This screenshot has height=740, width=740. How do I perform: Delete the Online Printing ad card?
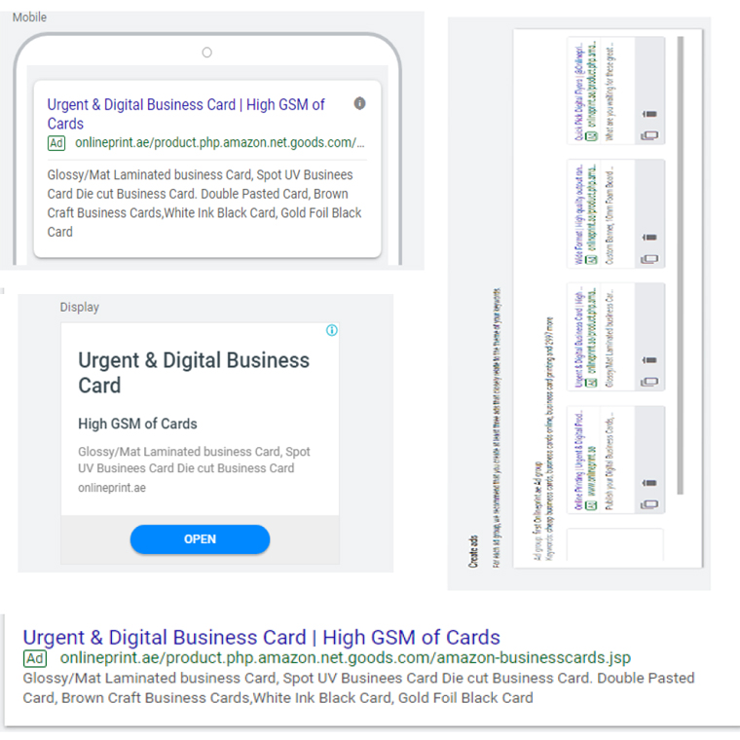(649, 483)
